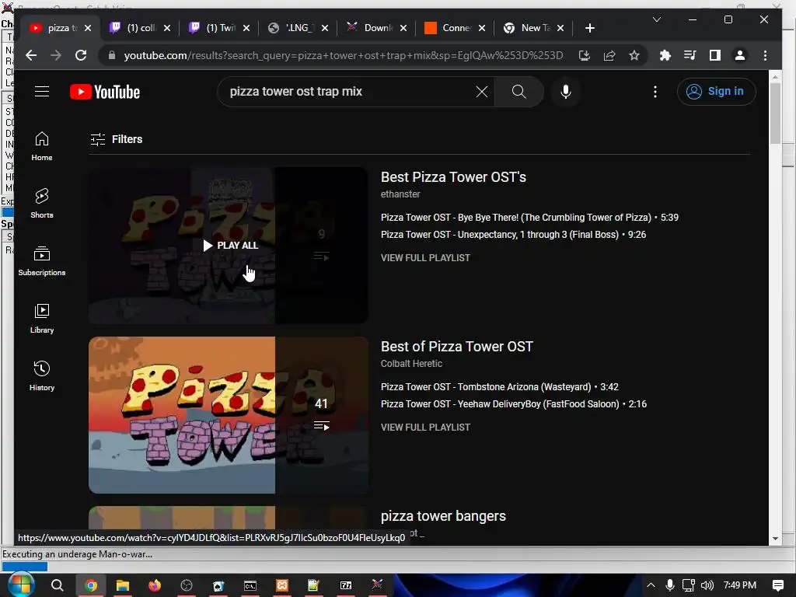Viewport: 796px width, 597px height.
Task: Click the Sign in button
Action: (716, 92)
